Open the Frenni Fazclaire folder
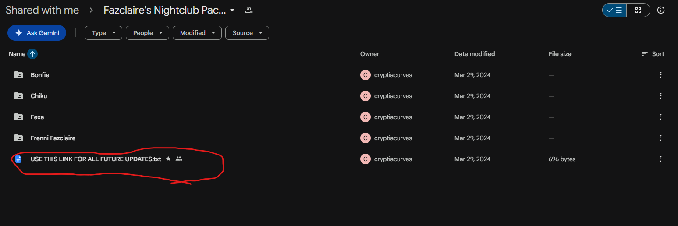 pyautogui.click(x=53, y=138)
